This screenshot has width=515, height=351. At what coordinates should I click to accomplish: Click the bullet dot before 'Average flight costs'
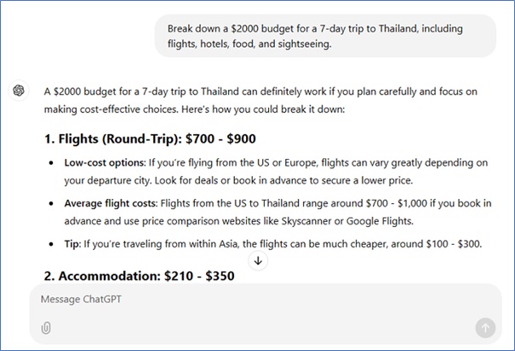pos(54,204)
